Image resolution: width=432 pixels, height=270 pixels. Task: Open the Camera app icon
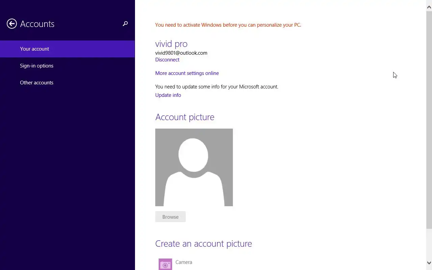165,264
